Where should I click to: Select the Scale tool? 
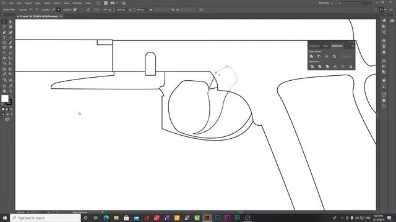click(11, 53)
